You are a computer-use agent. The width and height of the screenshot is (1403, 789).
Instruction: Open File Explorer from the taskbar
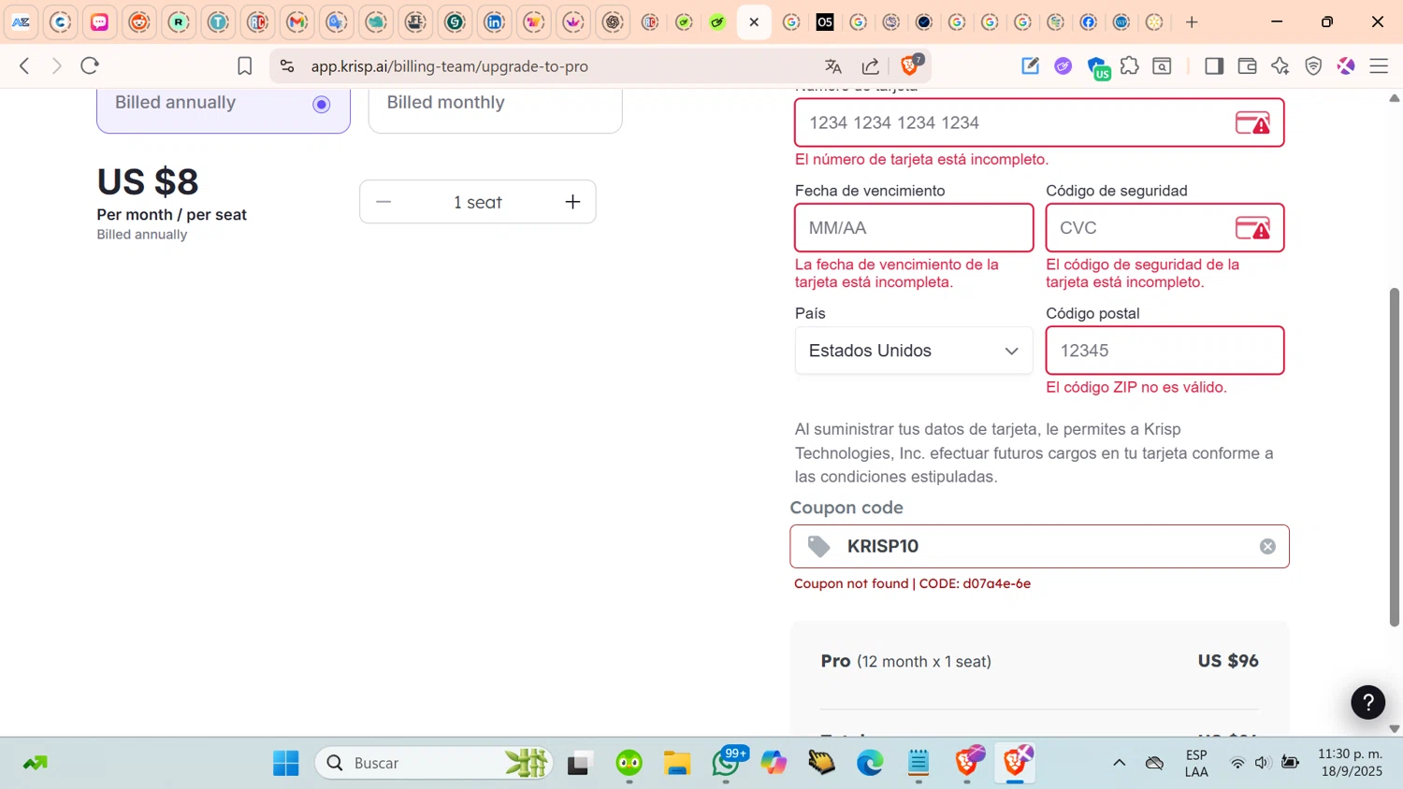pyautogui.click(x=677, y=763)
